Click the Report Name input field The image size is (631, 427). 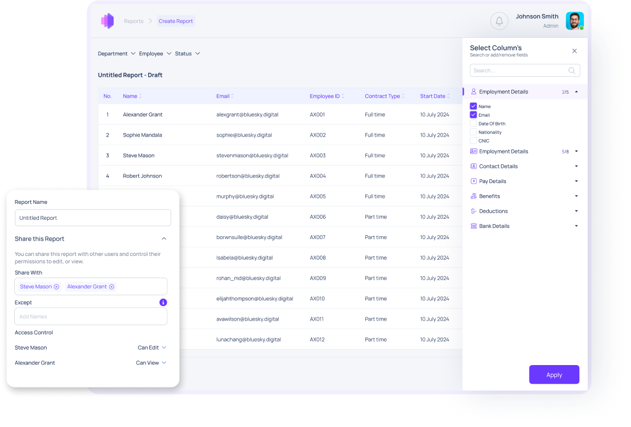[93, 218]
